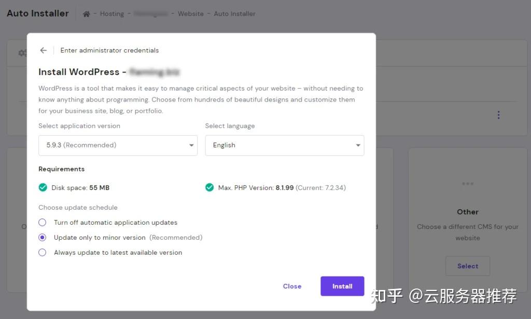
Task: Click the green check beside Max. PHP Version
Action: 209,187
